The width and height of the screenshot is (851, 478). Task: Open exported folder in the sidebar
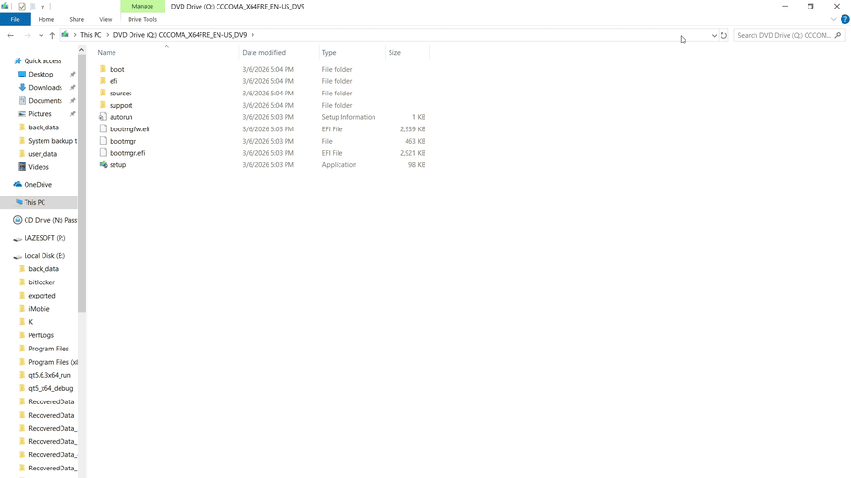click(x=42, y=296)
